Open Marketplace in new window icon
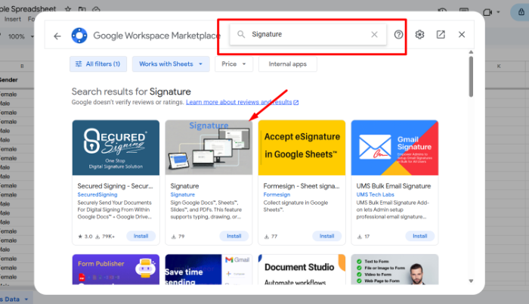The width and height of the screenshot is (529, 304). 441,35
